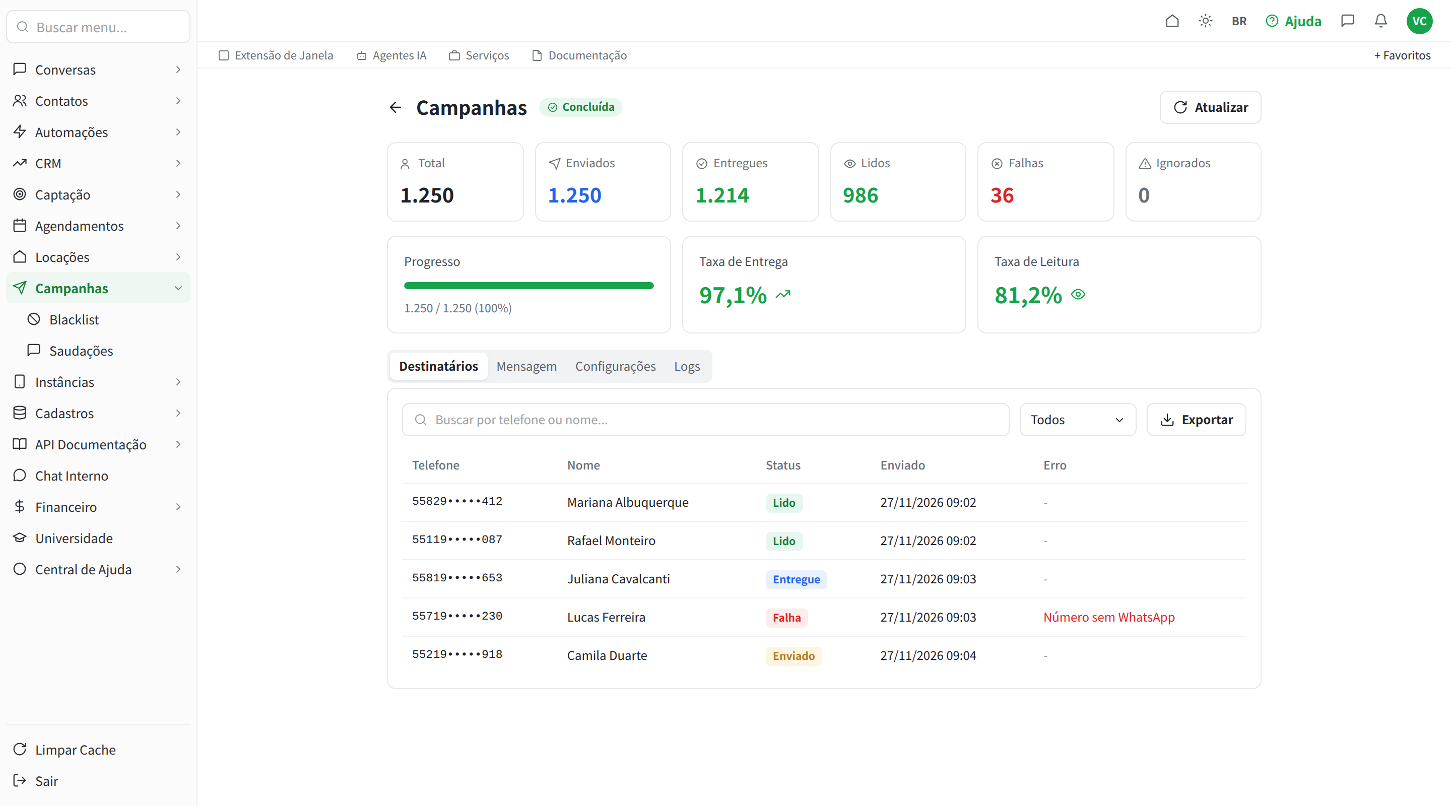Click Limpar Cache in sidebar
Image resolution: width=1451 pixels, height=806 pixels.
98,750
